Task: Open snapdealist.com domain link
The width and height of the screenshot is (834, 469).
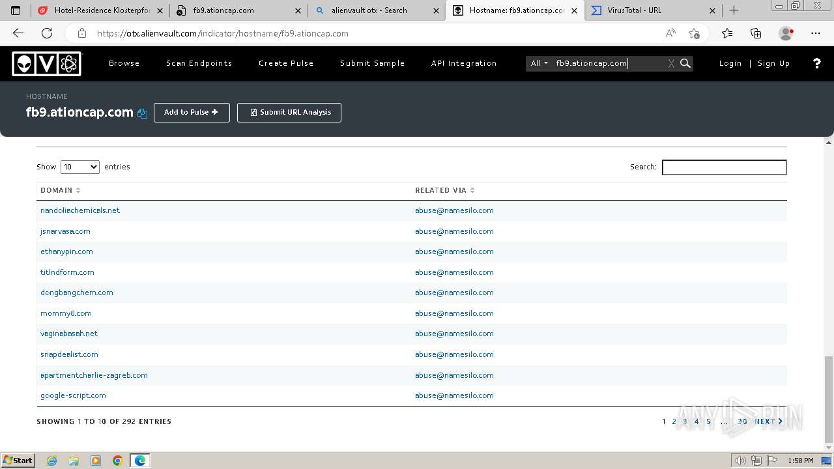Action: 69,354
